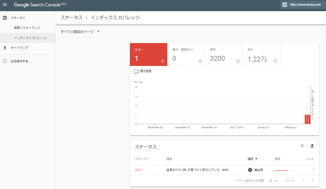Select the 有効 3200 tab card
This screenshot has height=189, width=326.
[224, 54]
